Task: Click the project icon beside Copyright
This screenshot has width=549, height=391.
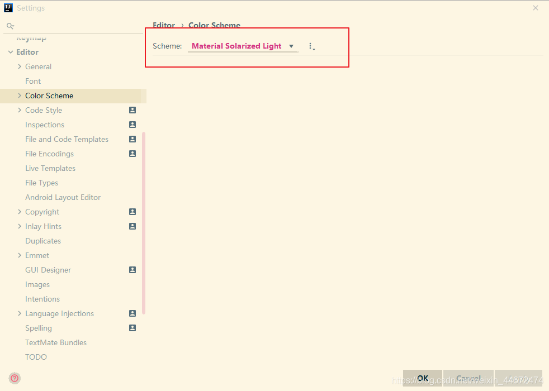Action: point(132,212)
